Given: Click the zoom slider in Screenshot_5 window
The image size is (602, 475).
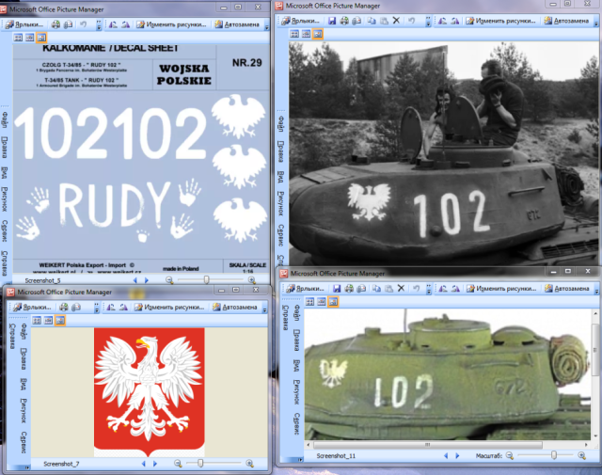Looking at the screenshot, I should click(x=207, y=280).
